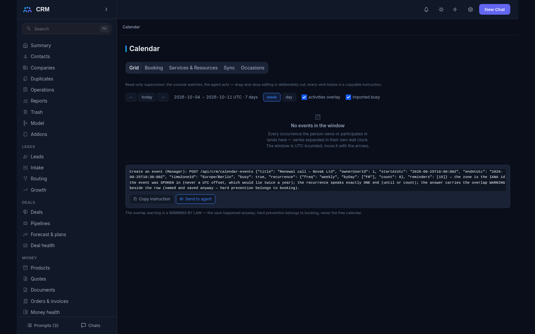535x334 pixels.
Task: Click Send to agent button
Action: tap(196, 199)
